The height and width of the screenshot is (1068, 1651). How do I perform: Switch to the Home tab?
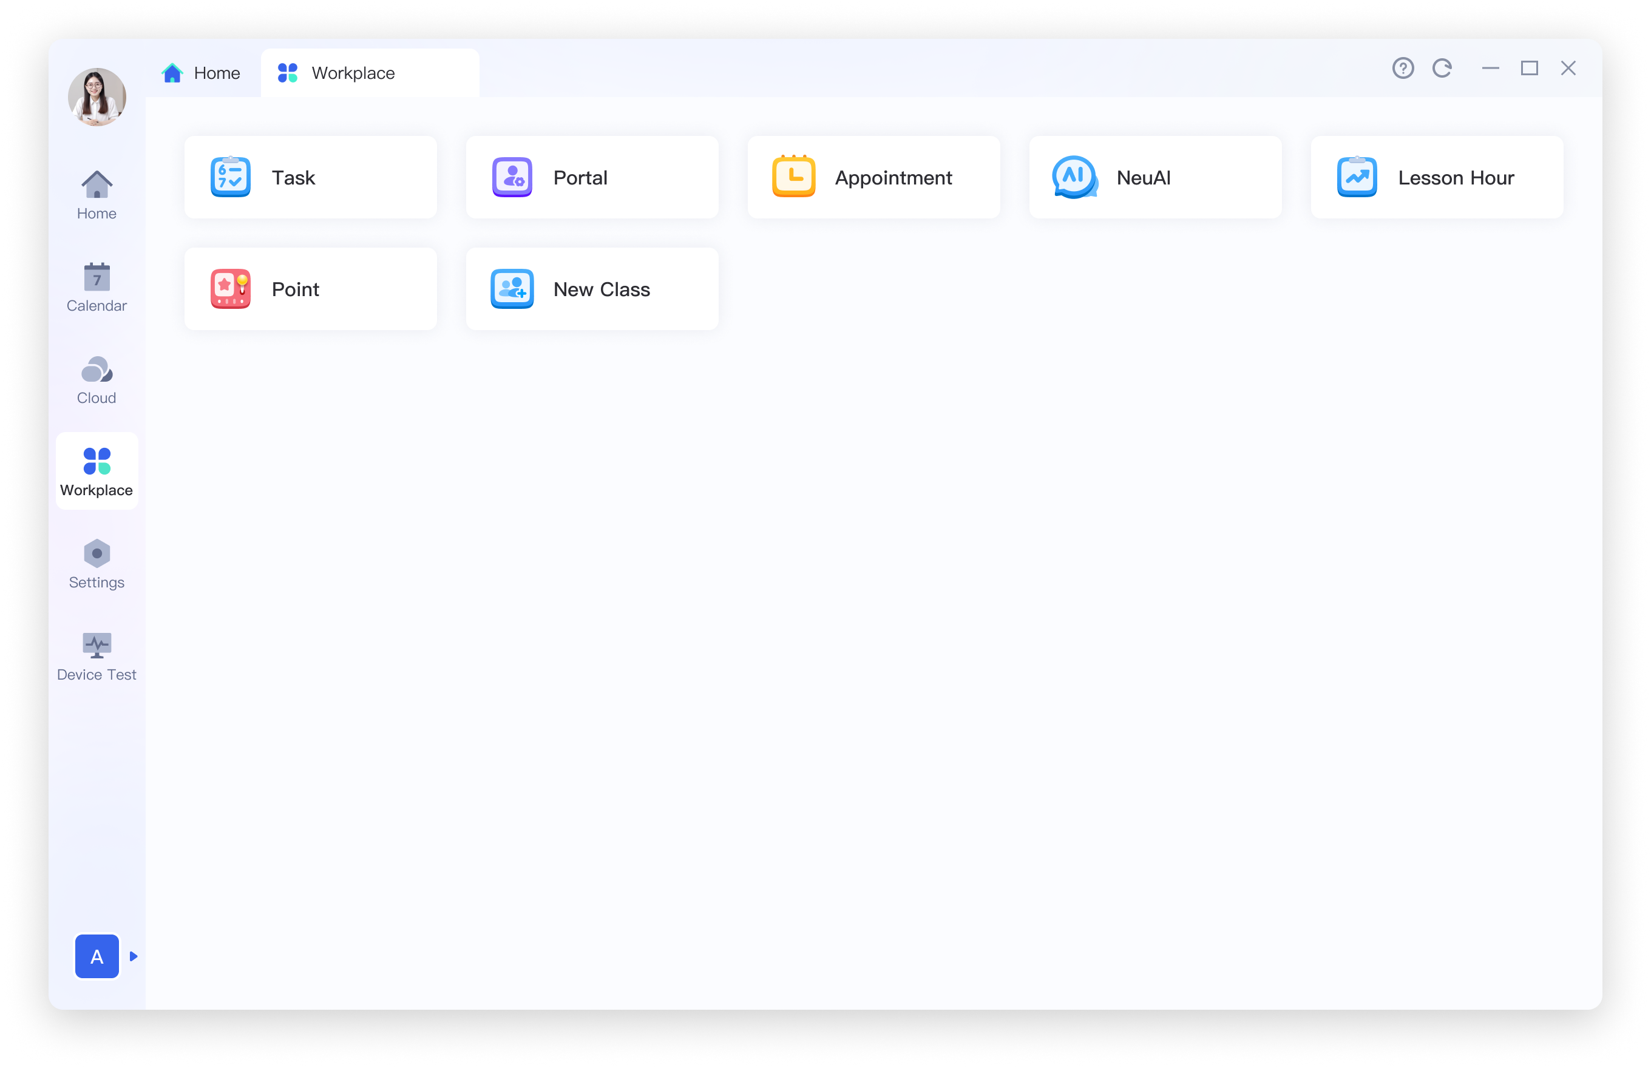point(201,73)
